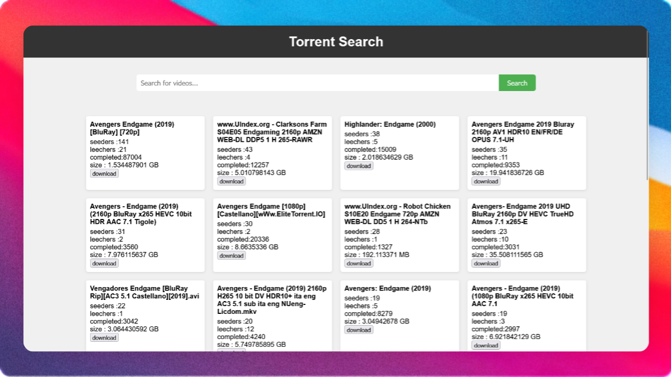671x377 pixels.
Task: Download Avengers Endgame UHD TrueHD Atmos torrent
Action: coord(486,264)
